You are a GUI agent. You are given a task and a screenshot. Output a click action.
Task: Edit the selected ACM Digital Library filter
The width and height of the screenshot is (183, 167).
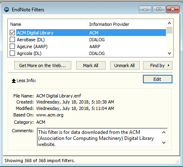157,79
